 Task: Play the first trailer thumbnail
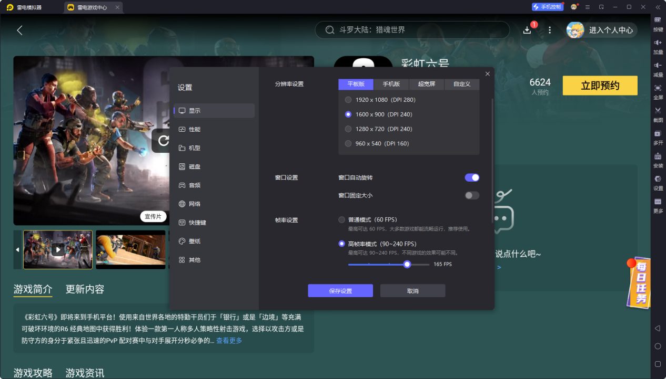coord(58,250)
